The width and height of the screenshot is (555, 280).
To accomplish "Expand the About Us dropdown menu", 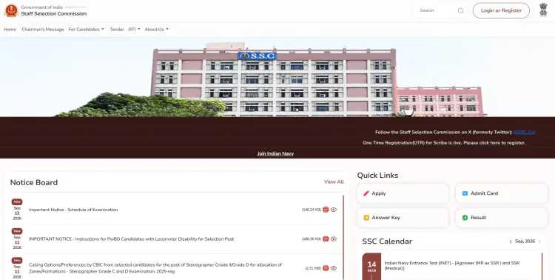I will (156, 30).
